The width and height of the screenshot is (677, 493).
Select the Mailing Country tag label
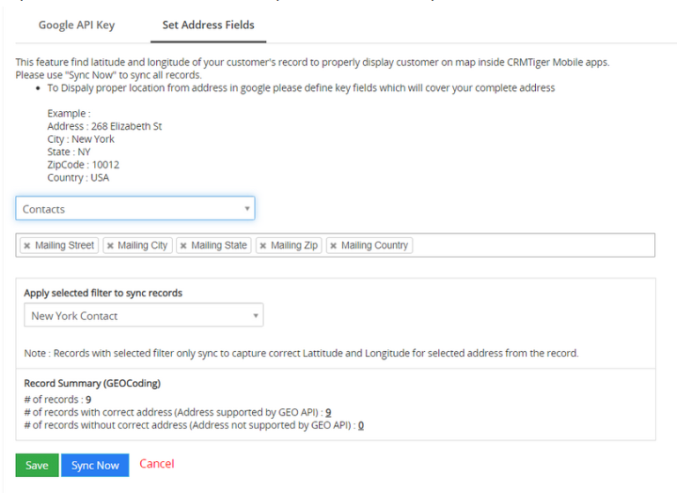tap(375, 245)
